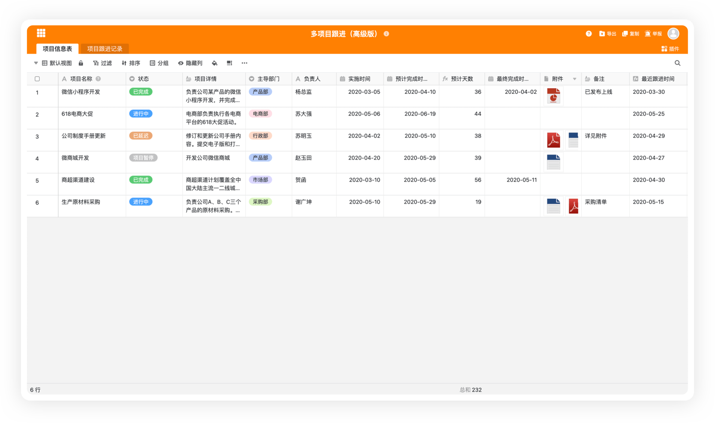Open the more options ellipsis
Image resolution: width=715 pixels, height=423 pixels.
(x=244, y=63)
